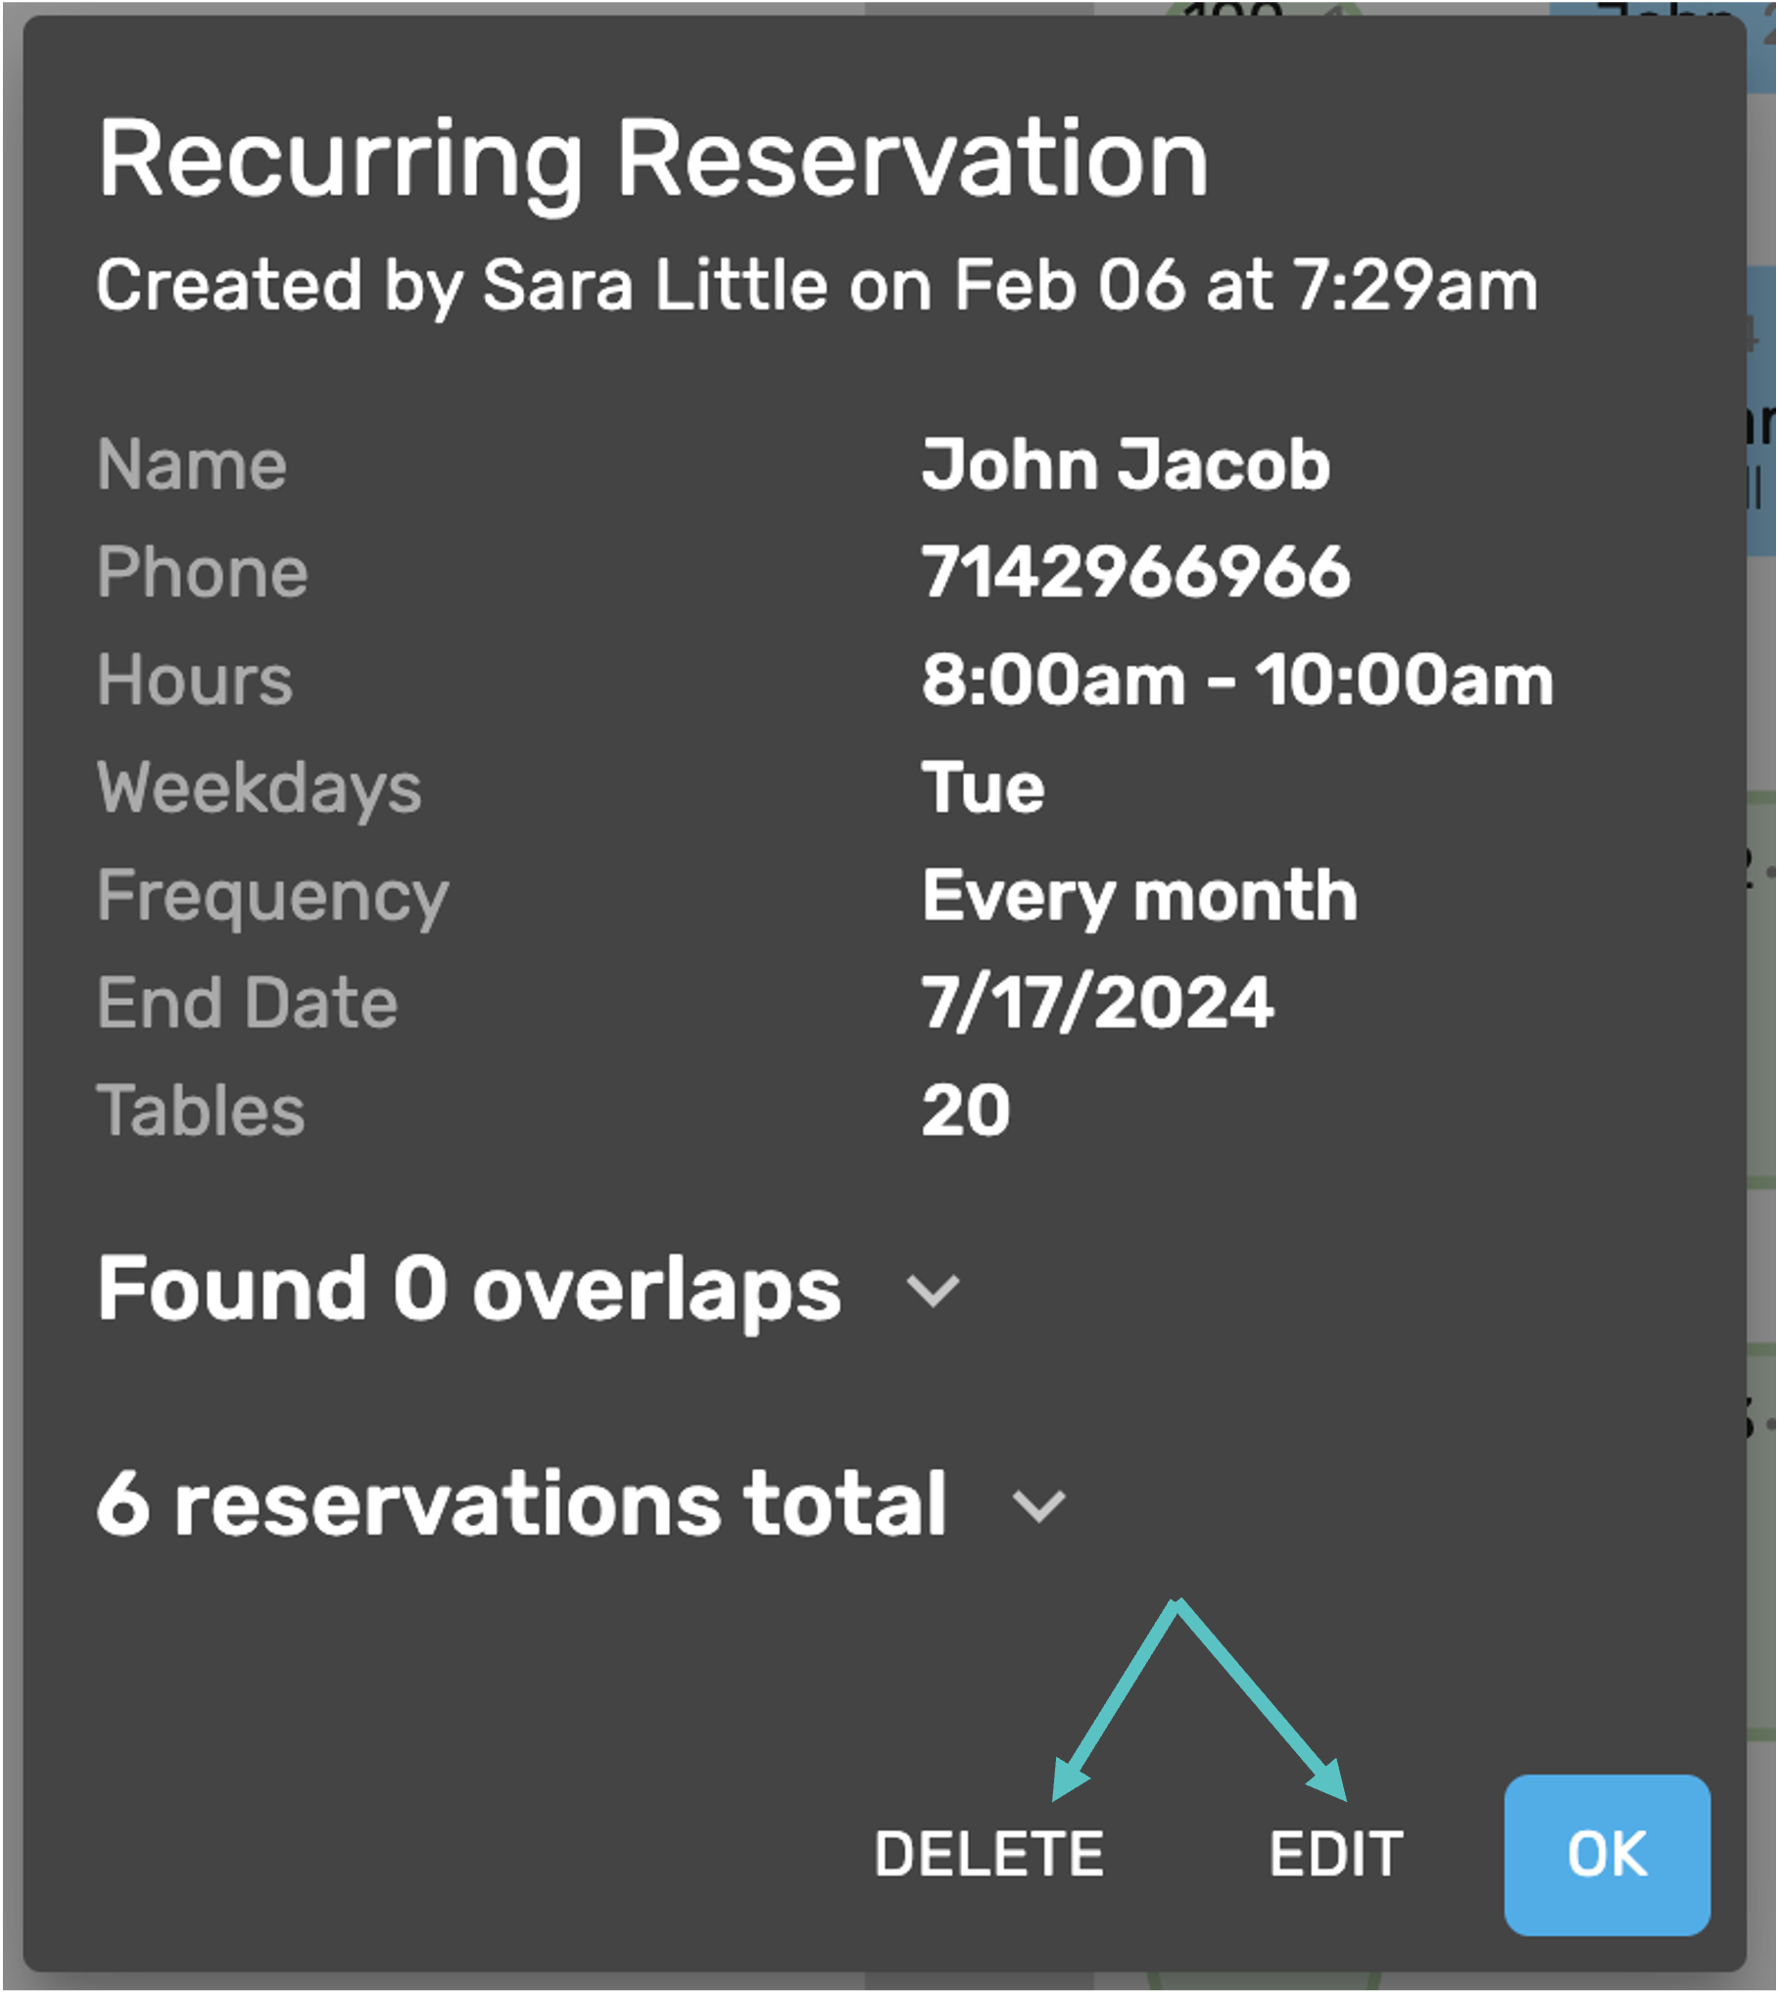Viewport: 1778px width, 1993px height.
Task: Click the Name field label
Action: (x=192, y=464)
